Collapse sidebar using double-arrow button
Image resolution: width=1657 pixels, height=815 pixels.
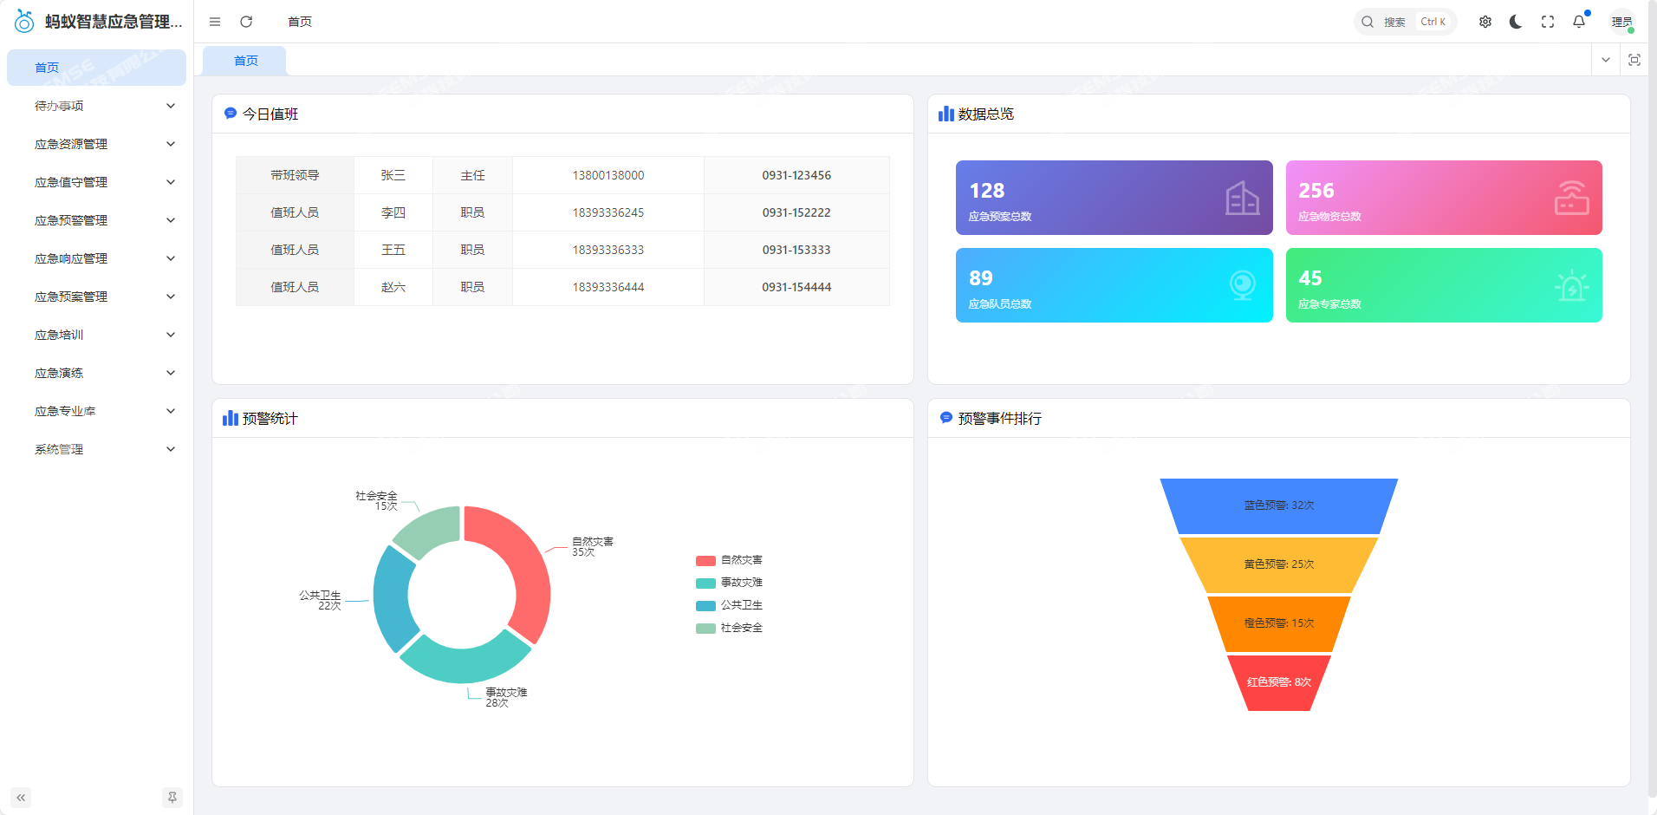point(21,798)
